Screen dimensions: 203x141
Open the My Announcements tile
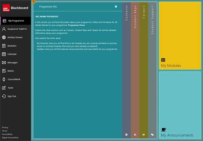pos(180,105)
